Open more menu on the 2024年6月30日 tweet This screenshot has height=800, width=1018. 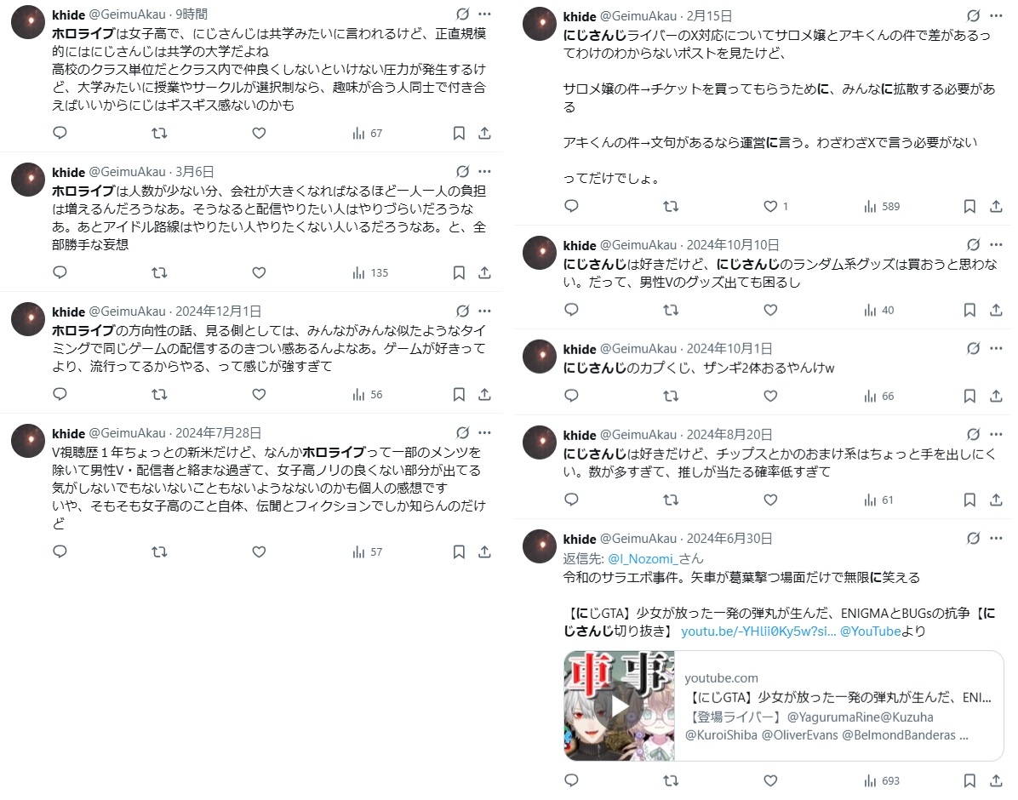(996, 539)
